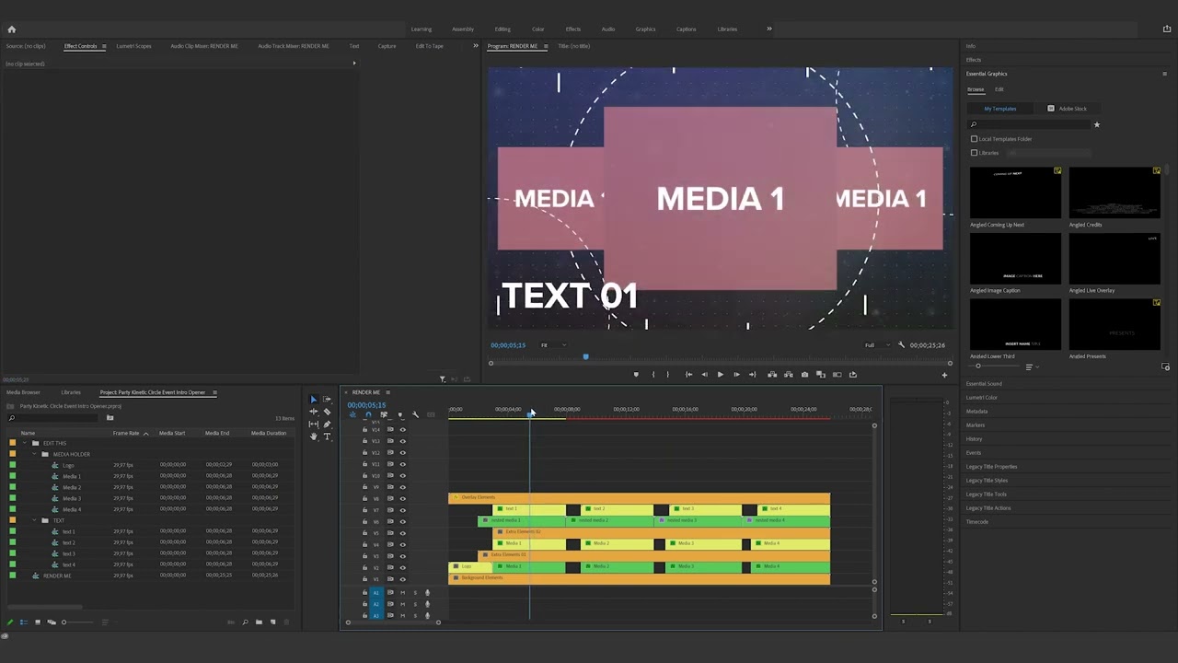Click My Templates button
The width and height of the screenshot is (1178, 663).
tap(1000, 109)
